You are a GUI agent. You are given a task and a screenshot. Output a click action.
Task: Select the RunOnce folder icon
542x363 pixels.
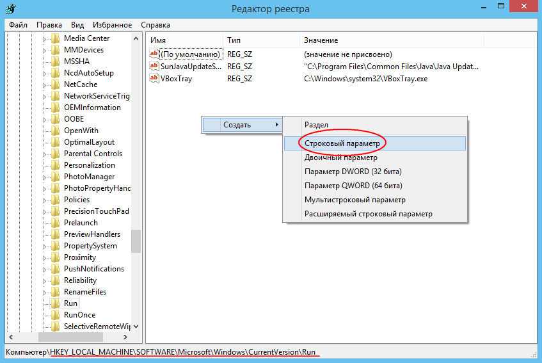click(56, 315)
